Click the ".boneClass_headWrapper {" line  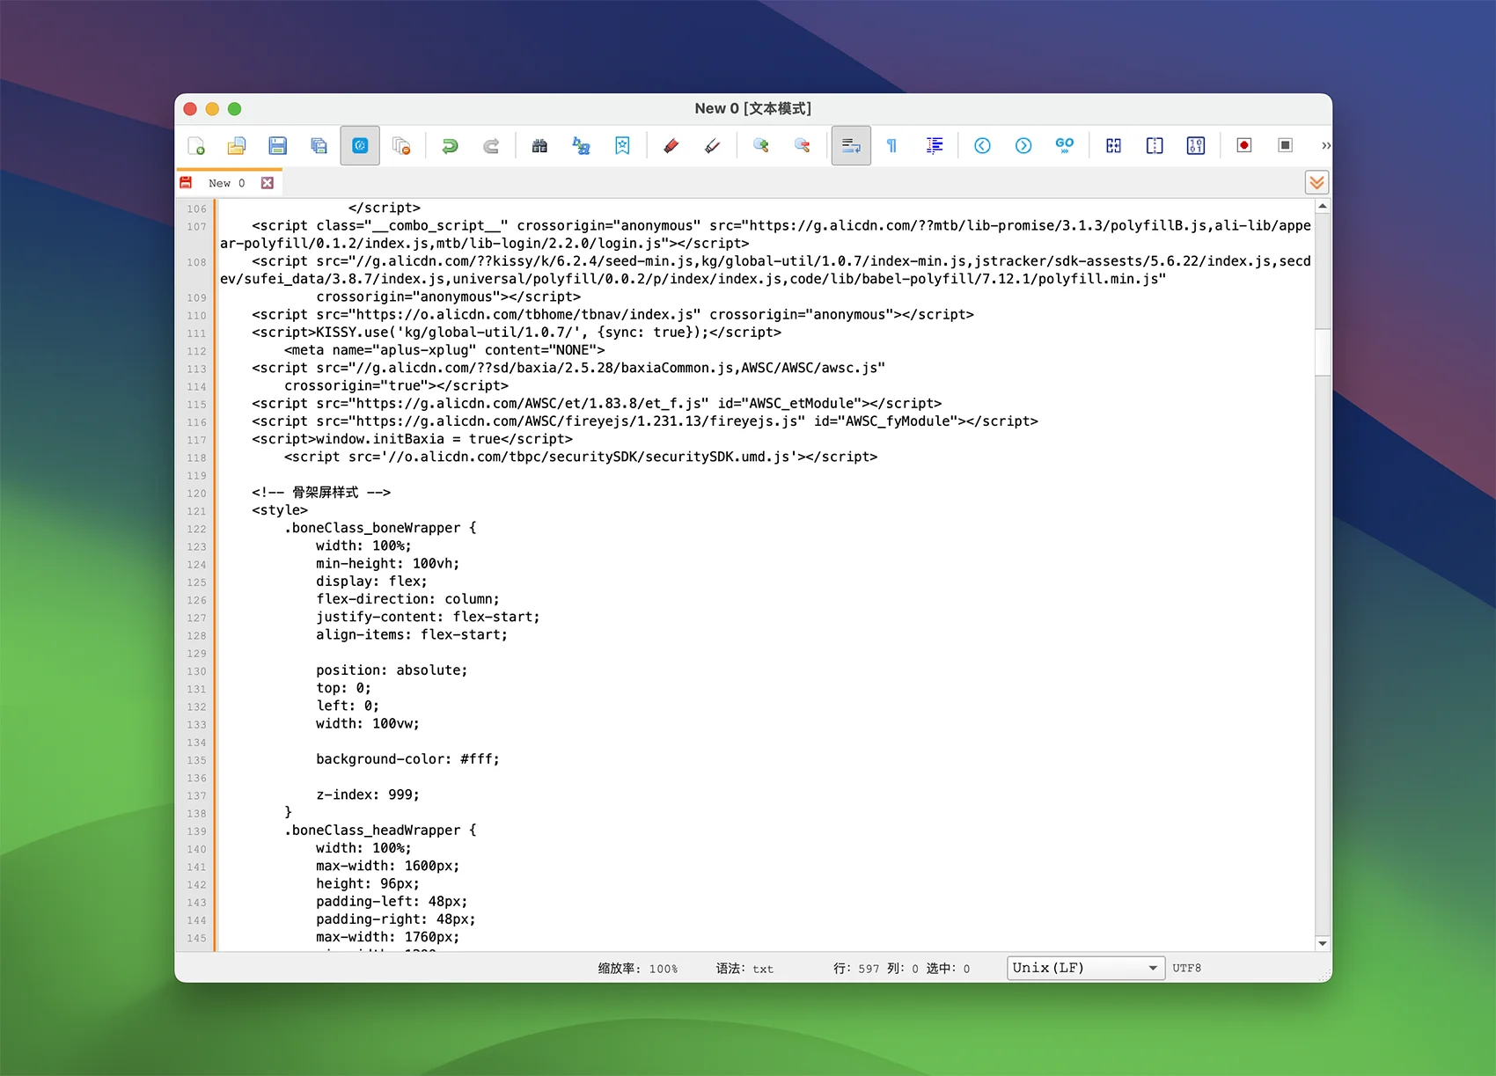point(380,831)
